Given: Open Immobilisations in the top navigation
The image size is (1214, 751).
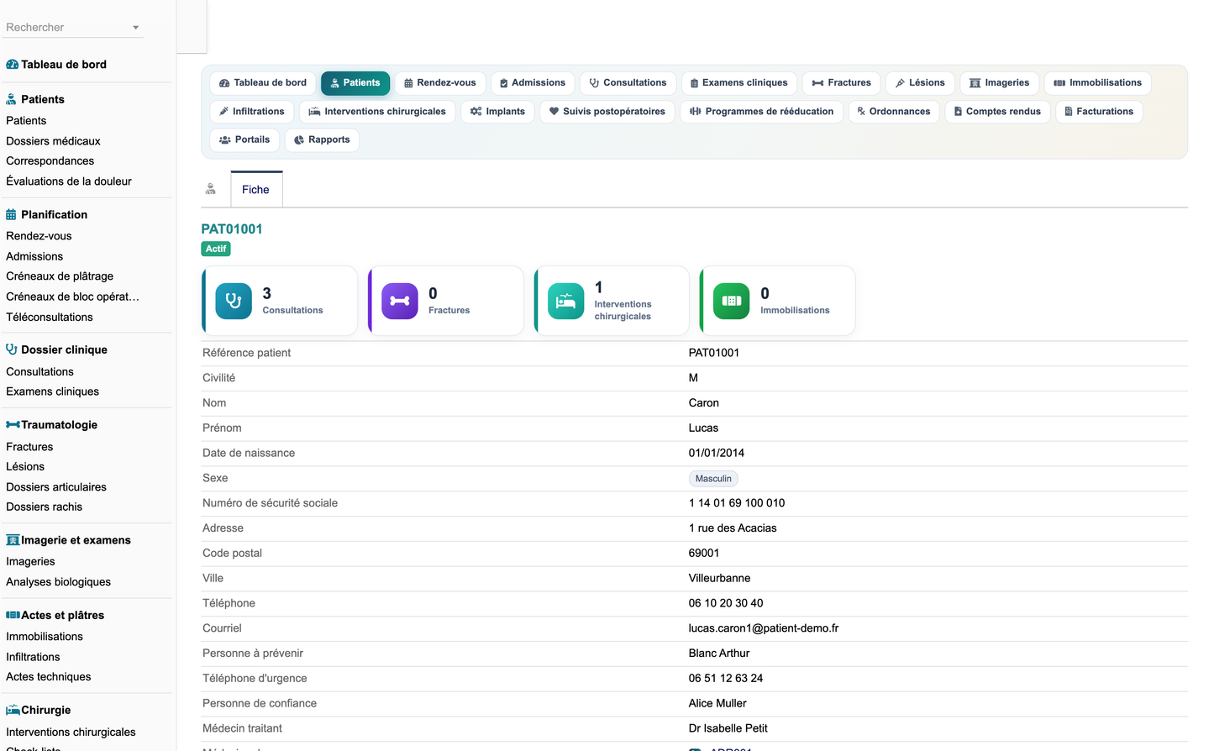Looking at the screenshot, I should point(1098,83).
